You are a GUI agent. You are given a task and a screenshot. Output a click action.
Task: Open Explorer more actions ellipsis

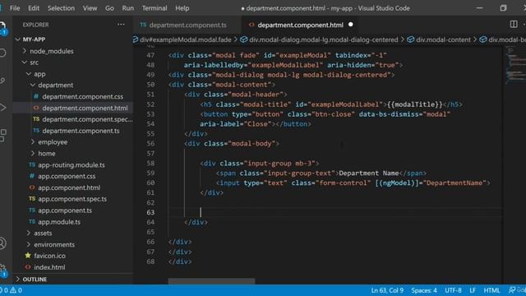click(121, 25)
